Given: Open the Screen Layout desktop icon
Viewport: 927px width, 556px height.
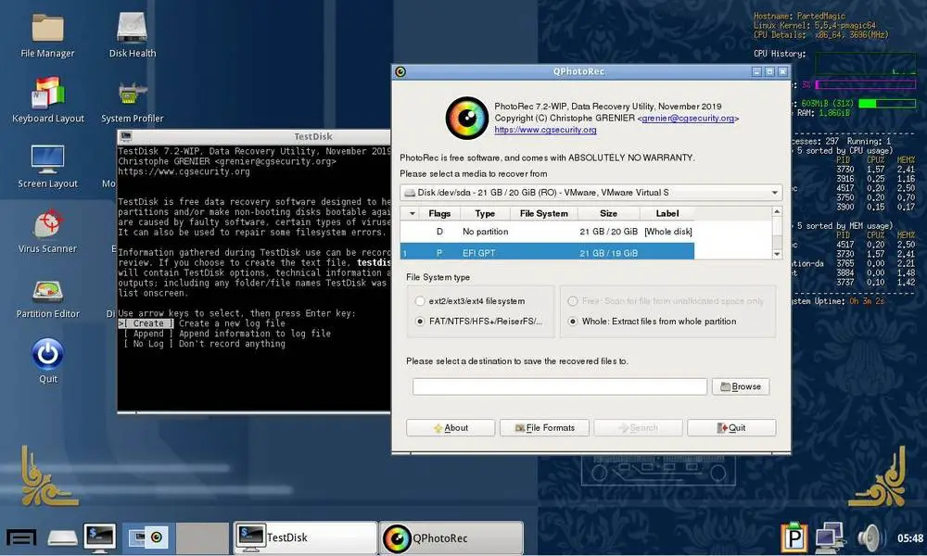Looking at the screenshot, I should [47, 167].
